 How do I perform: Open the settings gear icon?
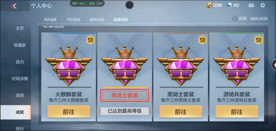(262, 5)
